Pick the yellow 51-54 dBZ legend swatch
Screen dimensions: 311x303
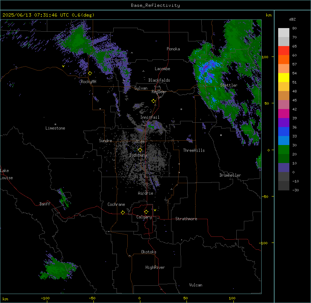pyautogui.click(x=284, y=77)
